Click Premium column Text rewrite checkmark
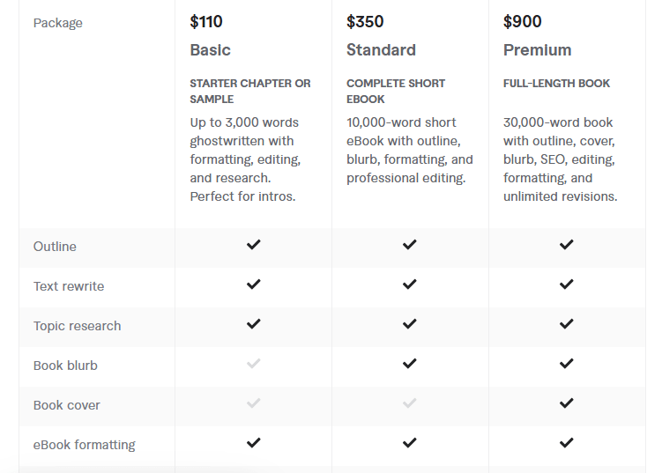This screenshot has height=473, width=662. coord(566,285)
